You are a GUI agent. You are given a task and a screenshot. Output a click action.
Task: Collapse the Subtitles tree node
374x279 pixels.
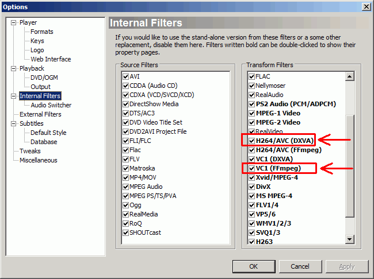(x=14, y=124)
